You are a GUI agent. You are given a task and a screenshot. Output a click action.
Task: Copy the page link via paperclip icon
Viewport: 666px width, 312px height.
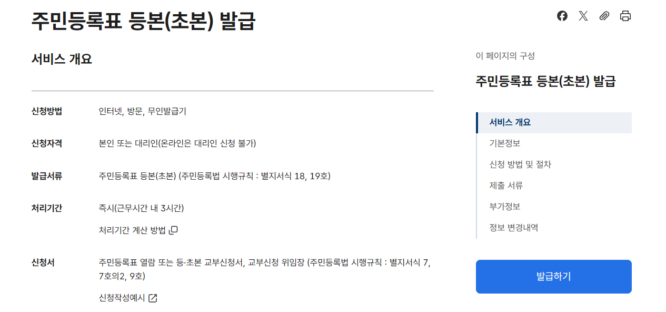click(604, 16)
